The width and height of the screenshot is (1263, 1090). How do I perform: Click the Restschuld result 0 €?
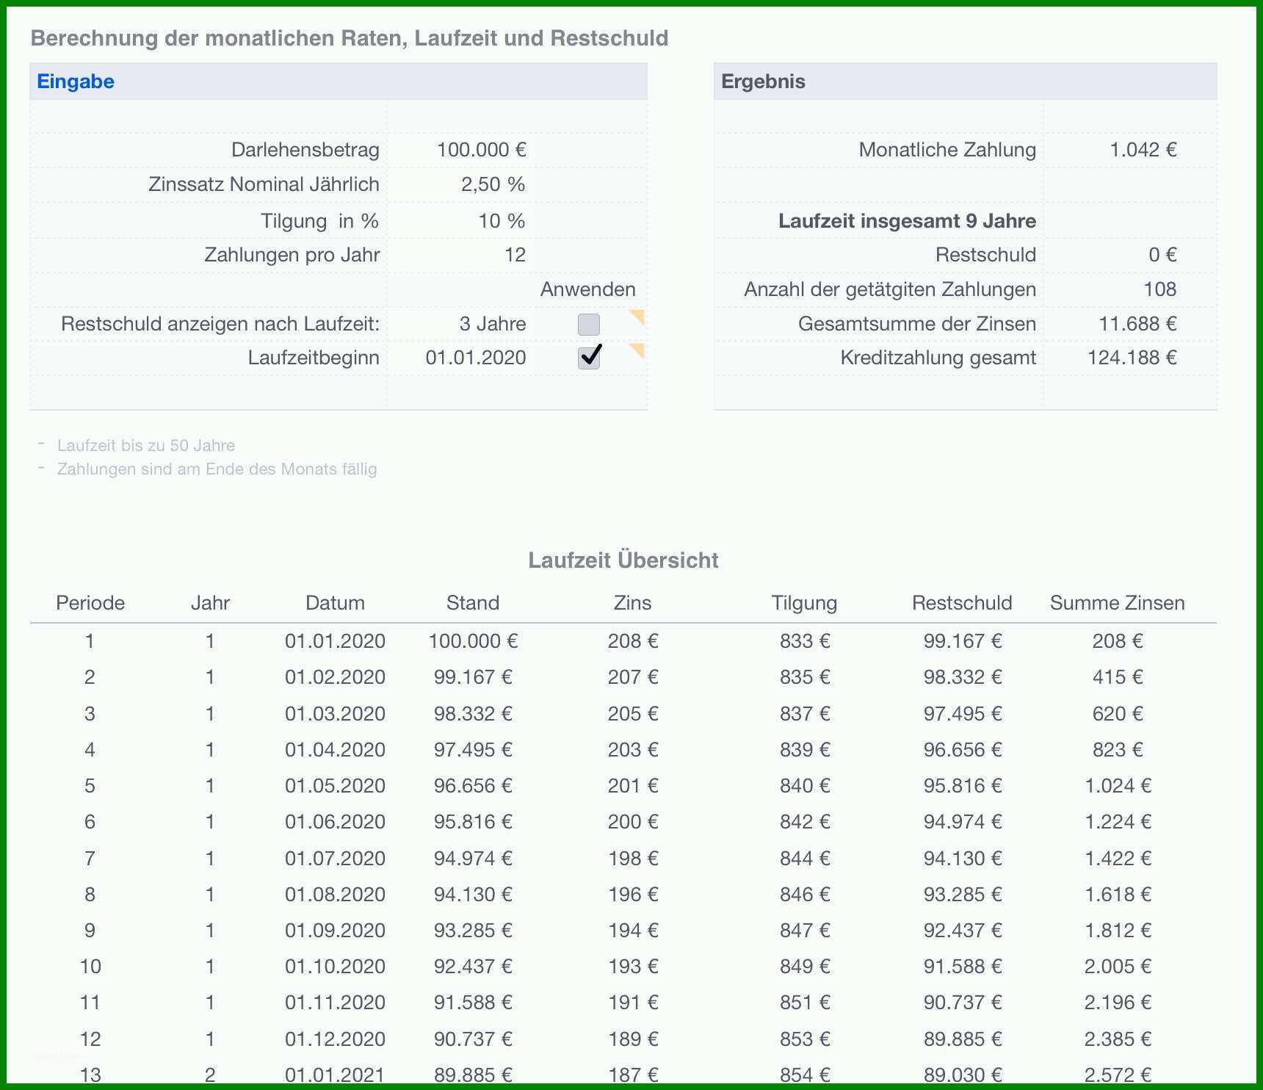coord(1162,255)
